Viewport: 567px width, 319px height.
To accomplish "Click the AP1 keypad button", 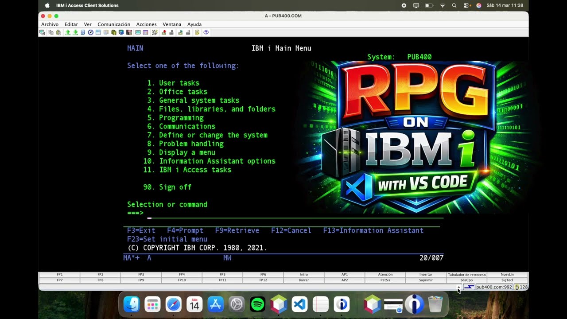I will [345, 275].
